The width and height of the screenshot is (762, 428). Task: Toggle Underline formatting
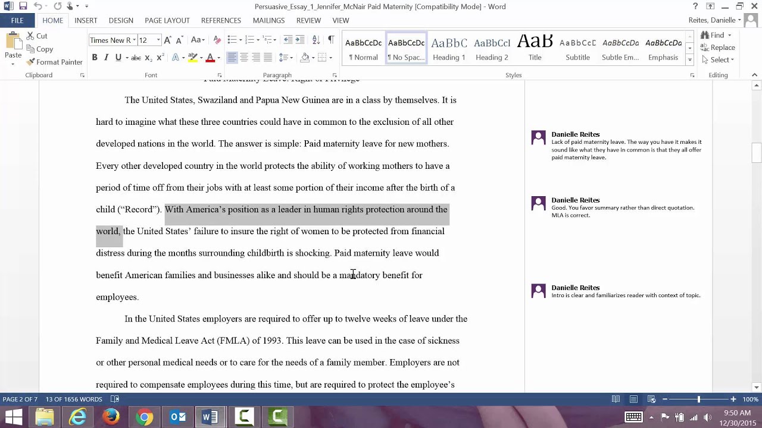coord(118,58)
